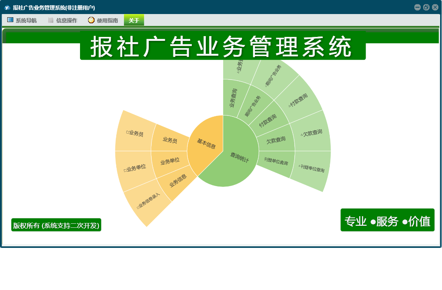Viewport: 442px width, 290px height.
Task: Click the outer □业务信息录入 segment
Action: [148, 201]
